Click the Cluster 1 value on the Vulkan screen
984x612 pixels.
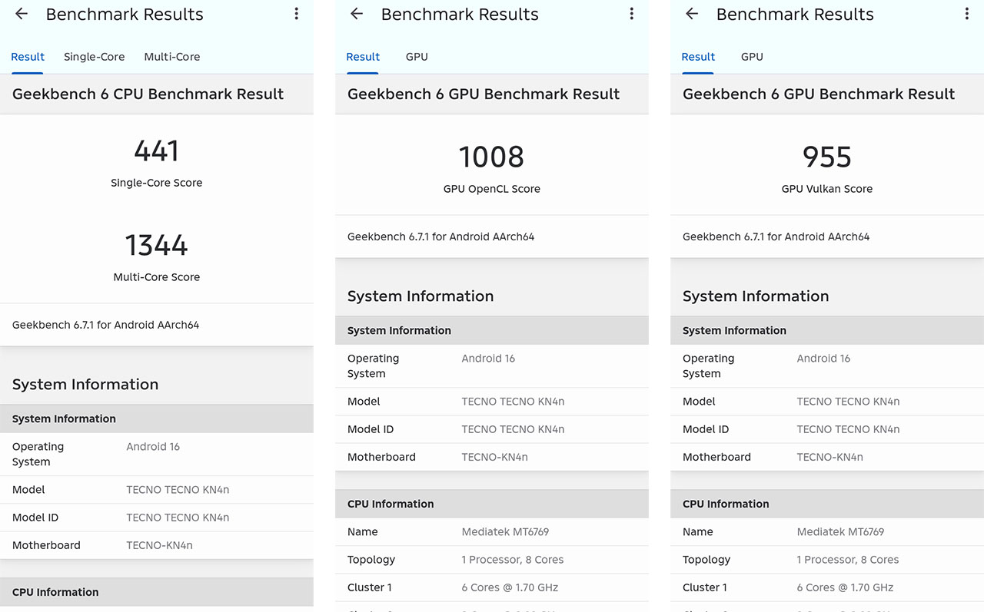(845, 587)
